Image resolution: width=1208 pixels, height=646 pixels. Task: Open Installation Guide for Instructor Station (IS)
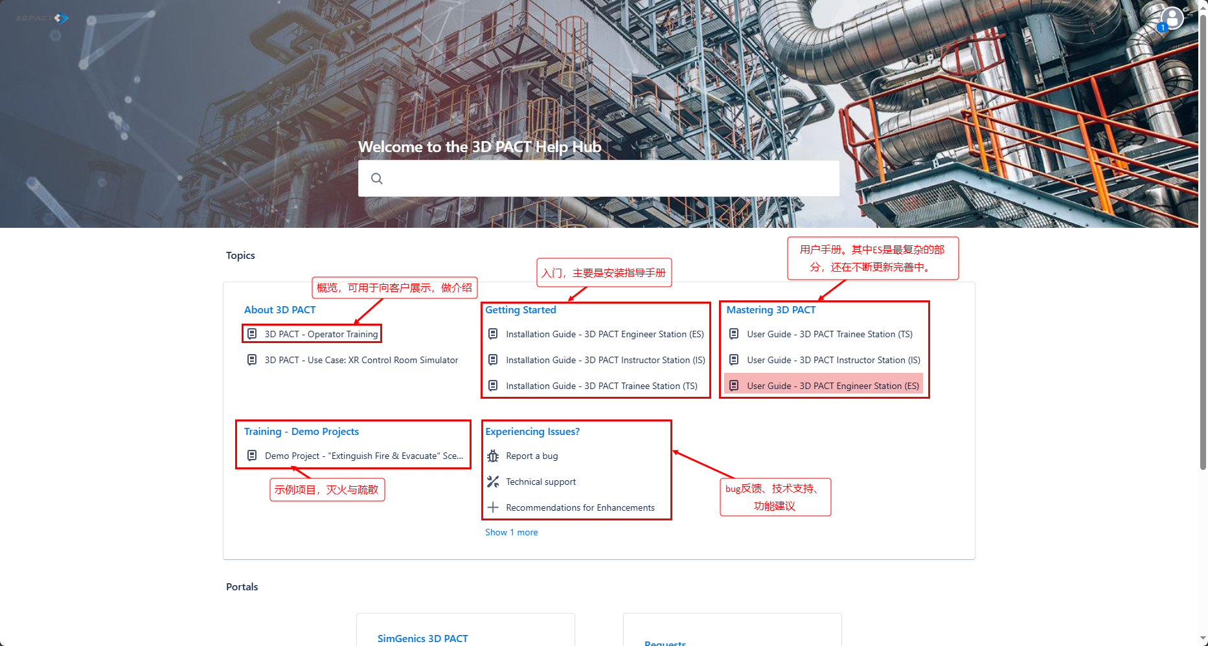[605, 360]
